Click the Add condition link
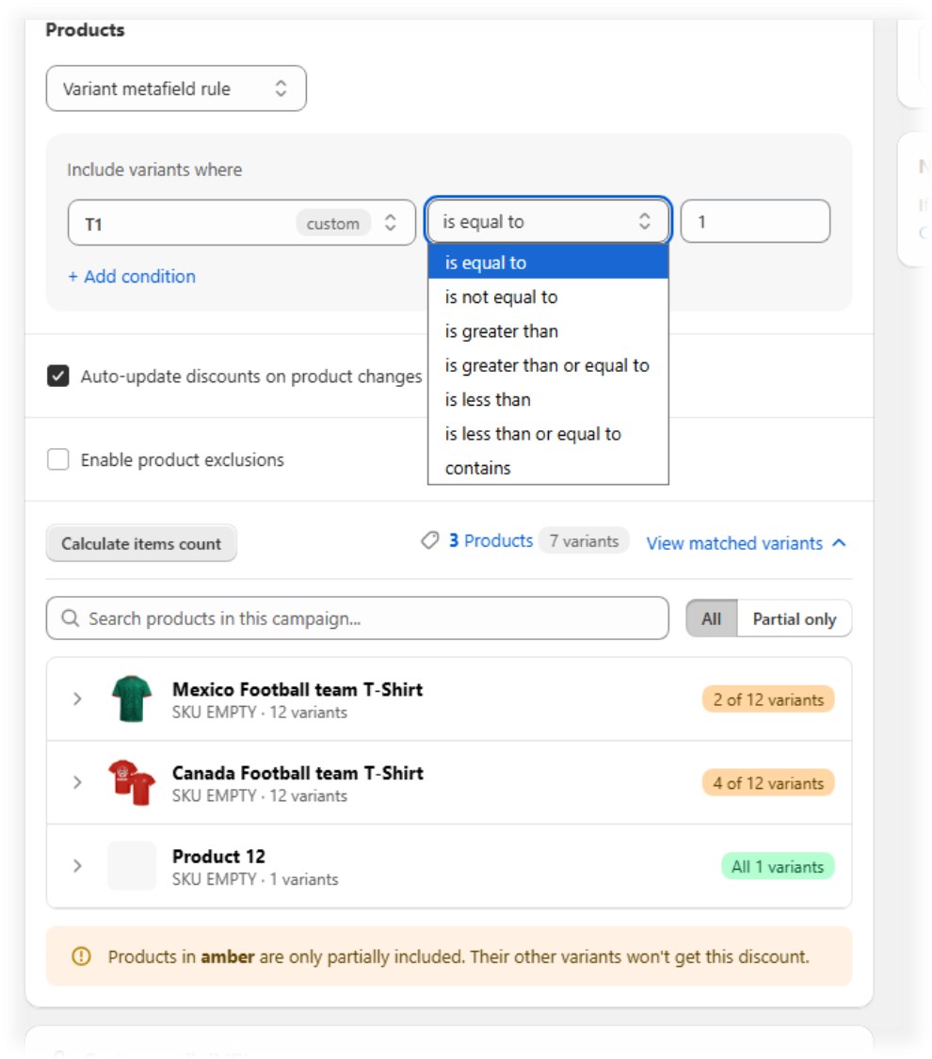Viewport: 932px width, 1059px height. 132,276
